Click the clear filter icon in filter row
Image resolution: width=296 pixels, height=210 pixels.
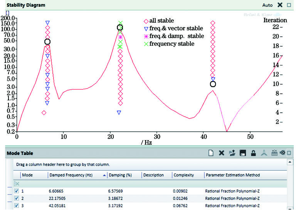pos(16,183)
